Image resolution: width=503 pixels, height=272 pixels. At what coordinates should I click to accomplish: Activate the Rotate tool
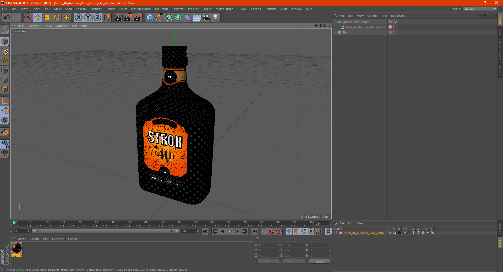pos(57,18)
